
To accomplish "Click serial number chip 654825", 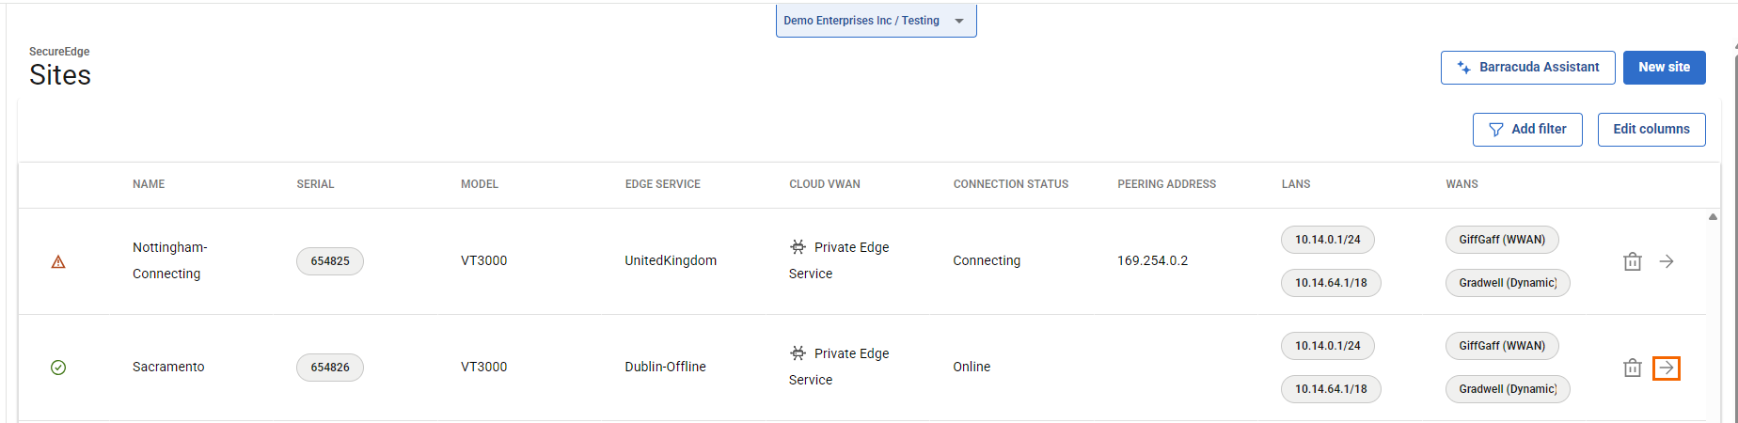I will pos(330,261).
